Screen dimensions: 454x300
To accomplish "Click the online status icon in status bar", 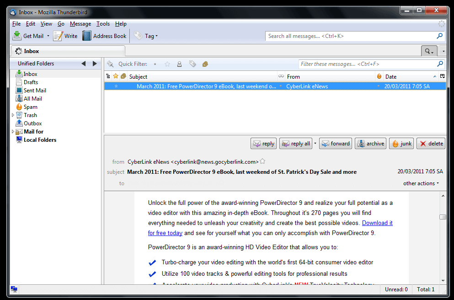I will click(14, 289).
